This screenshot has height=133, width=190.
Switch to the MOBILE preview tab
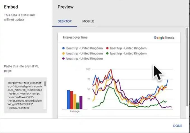tap(88, 21)
